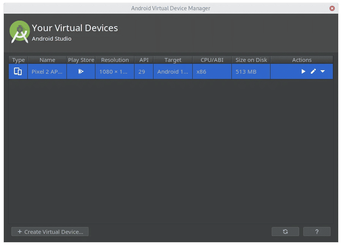The width and height of the screenshot is (342, 246).
Task: Click the Play Store column header
Action: [81, 60]
